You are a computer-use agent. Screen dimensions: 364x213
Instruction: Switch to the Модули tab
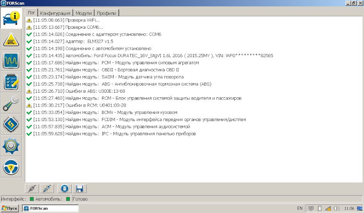point(83,13)
